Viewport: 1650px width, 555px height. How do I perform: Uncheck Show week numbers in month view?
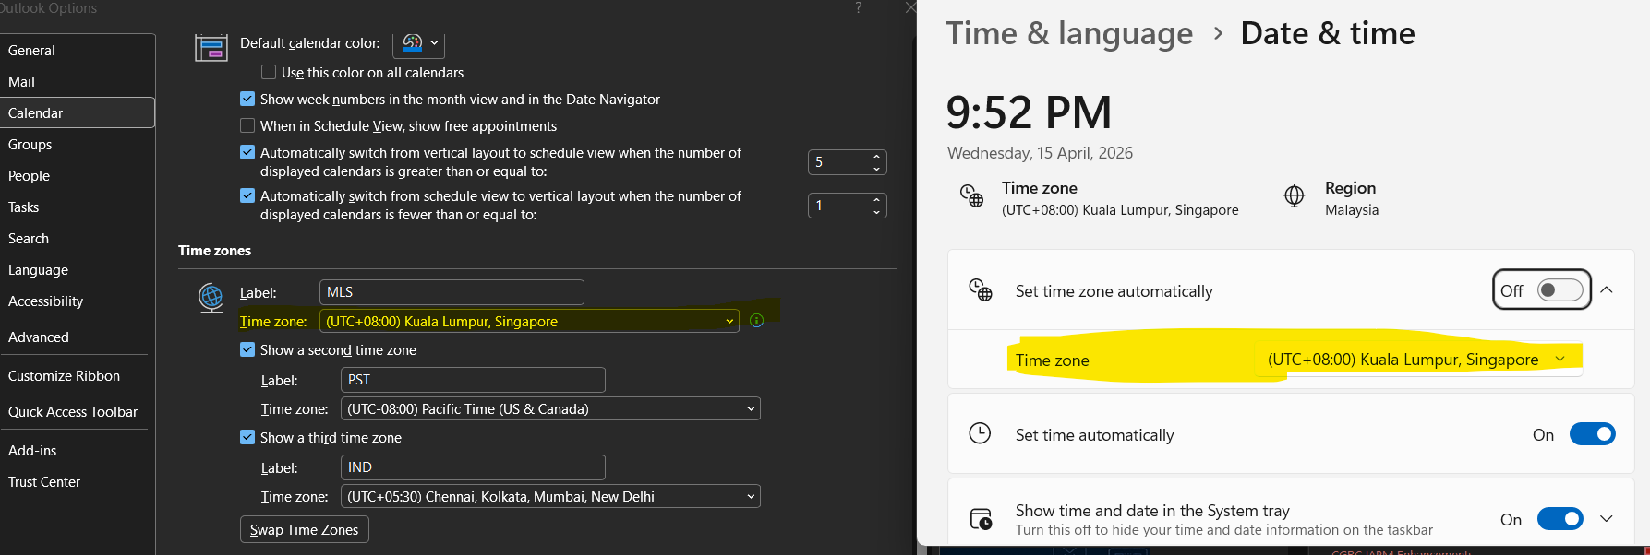point(247,99)
